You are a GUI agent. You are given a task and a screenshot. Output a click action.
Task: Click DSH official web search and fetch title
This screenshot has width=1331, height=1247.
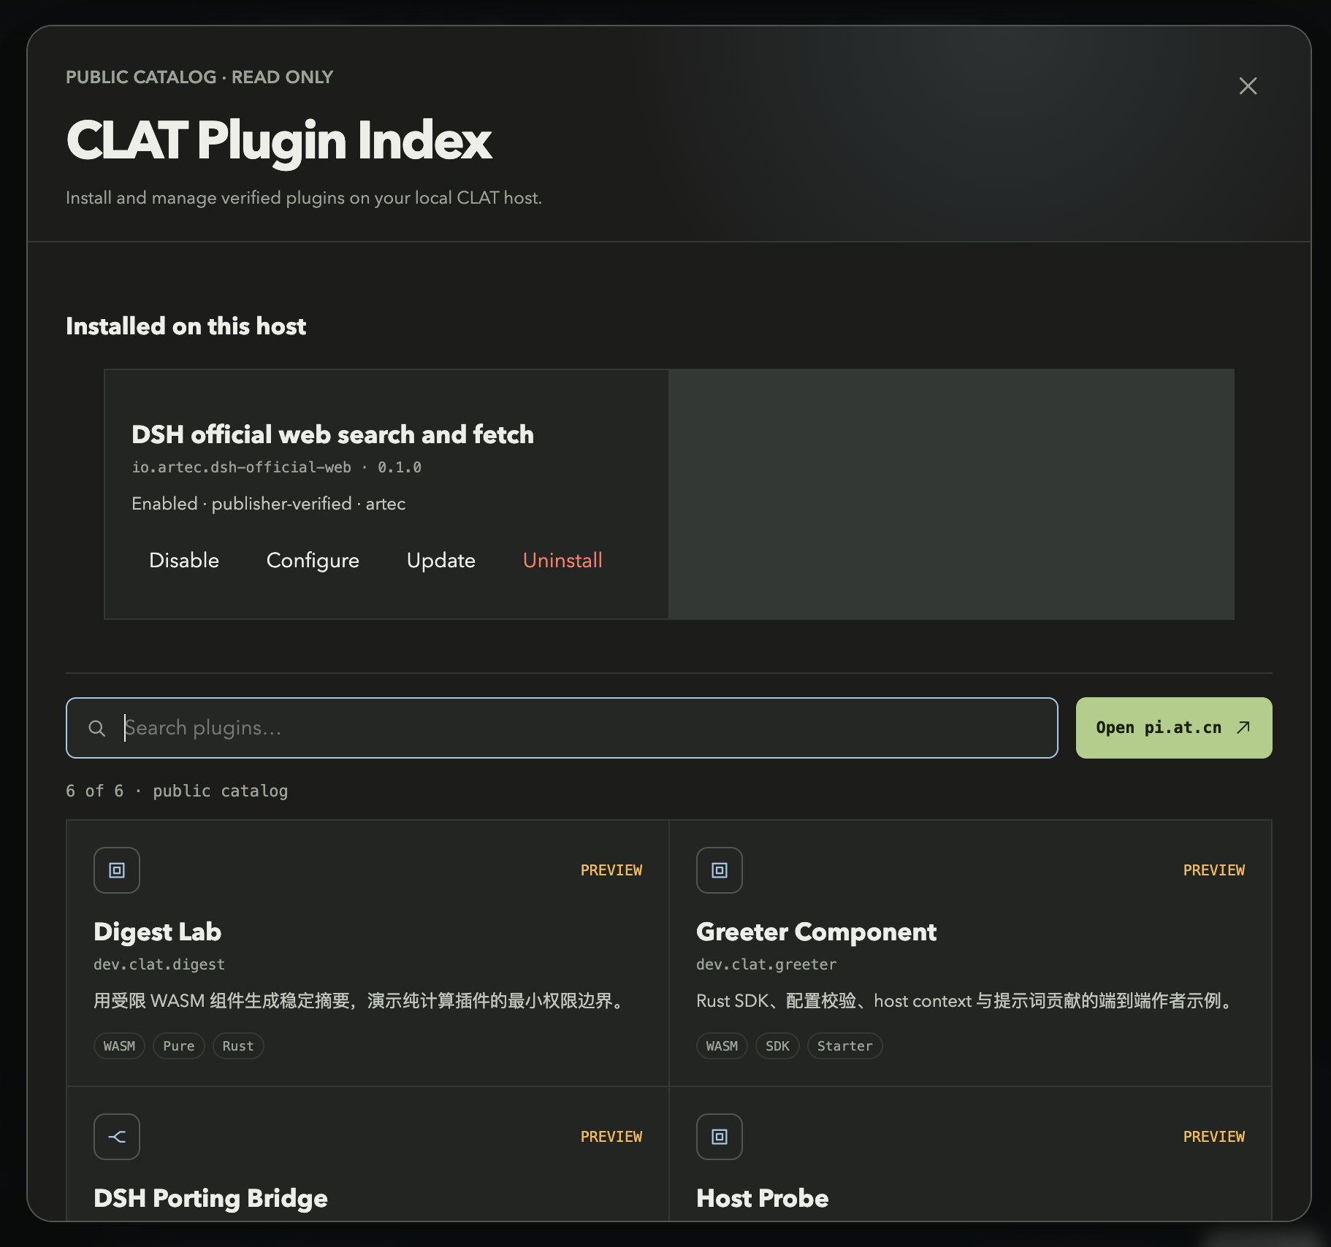(x=332, y=434)
